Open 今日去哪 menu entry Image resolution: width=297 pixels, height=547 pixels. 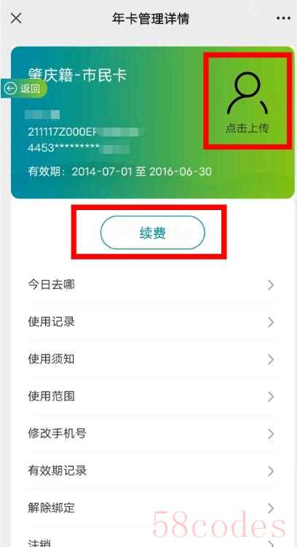[151, 285]
